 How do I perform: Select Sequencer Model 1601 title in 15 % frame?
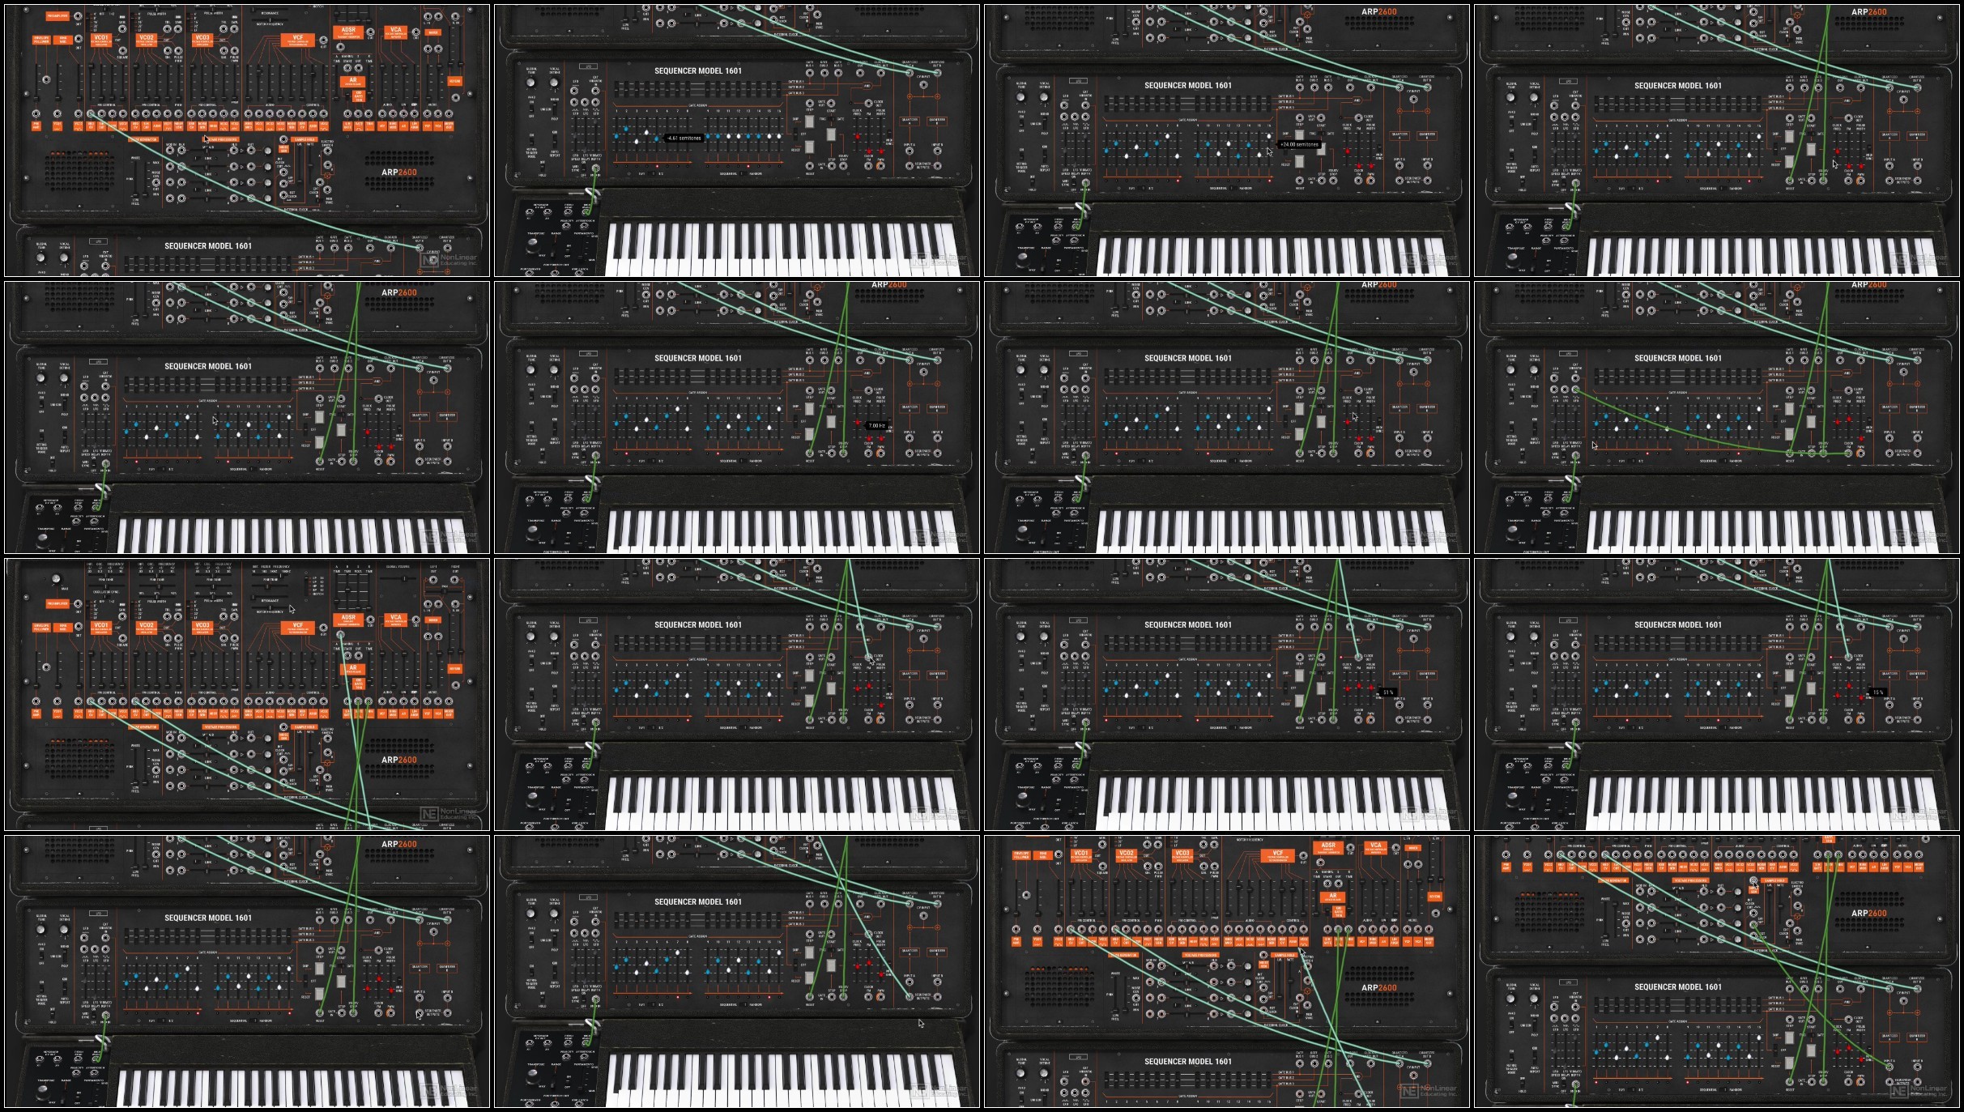(x=1678, y=625)
